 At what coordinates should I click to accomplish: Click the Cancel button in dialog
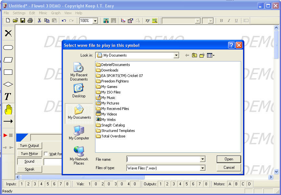[229, 168]
